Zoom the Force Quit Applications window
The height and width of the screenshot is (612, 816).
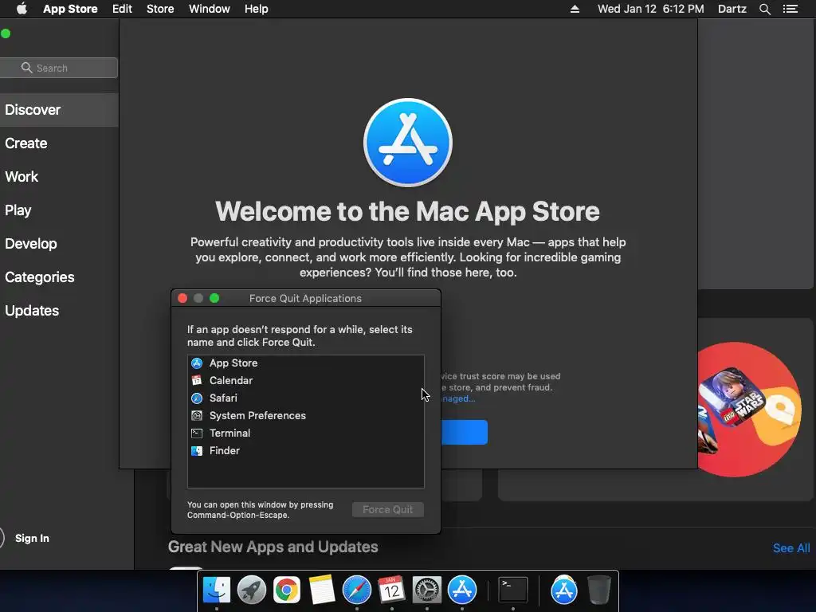214,298
